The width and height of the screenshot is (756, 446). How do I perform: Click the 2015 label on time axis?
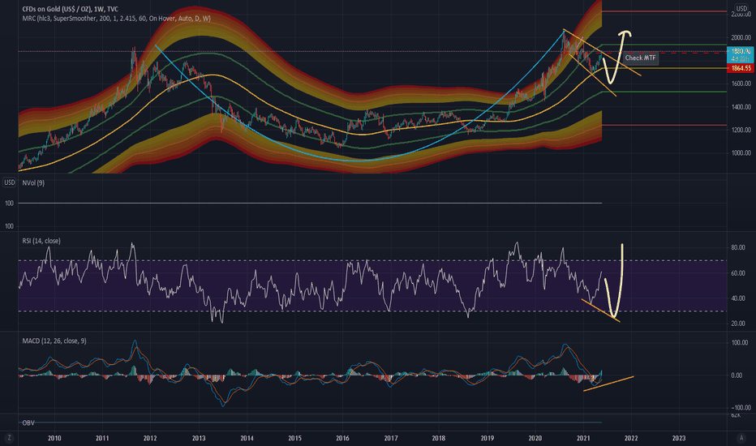click(x=295, y=438)
